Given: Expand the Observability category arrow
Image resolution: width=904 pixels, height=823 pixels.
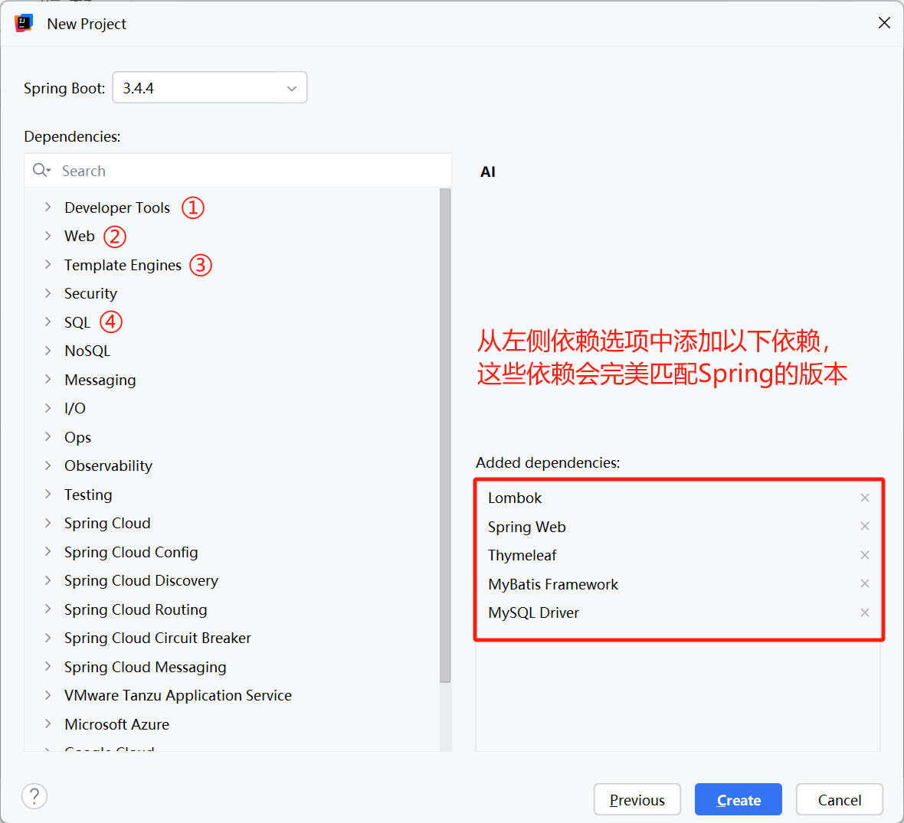Looking at the screenshot, I should [47, 465].
